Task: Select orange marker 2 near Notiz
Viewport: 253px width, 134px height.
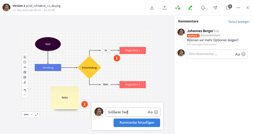Action: coord(84,104)
